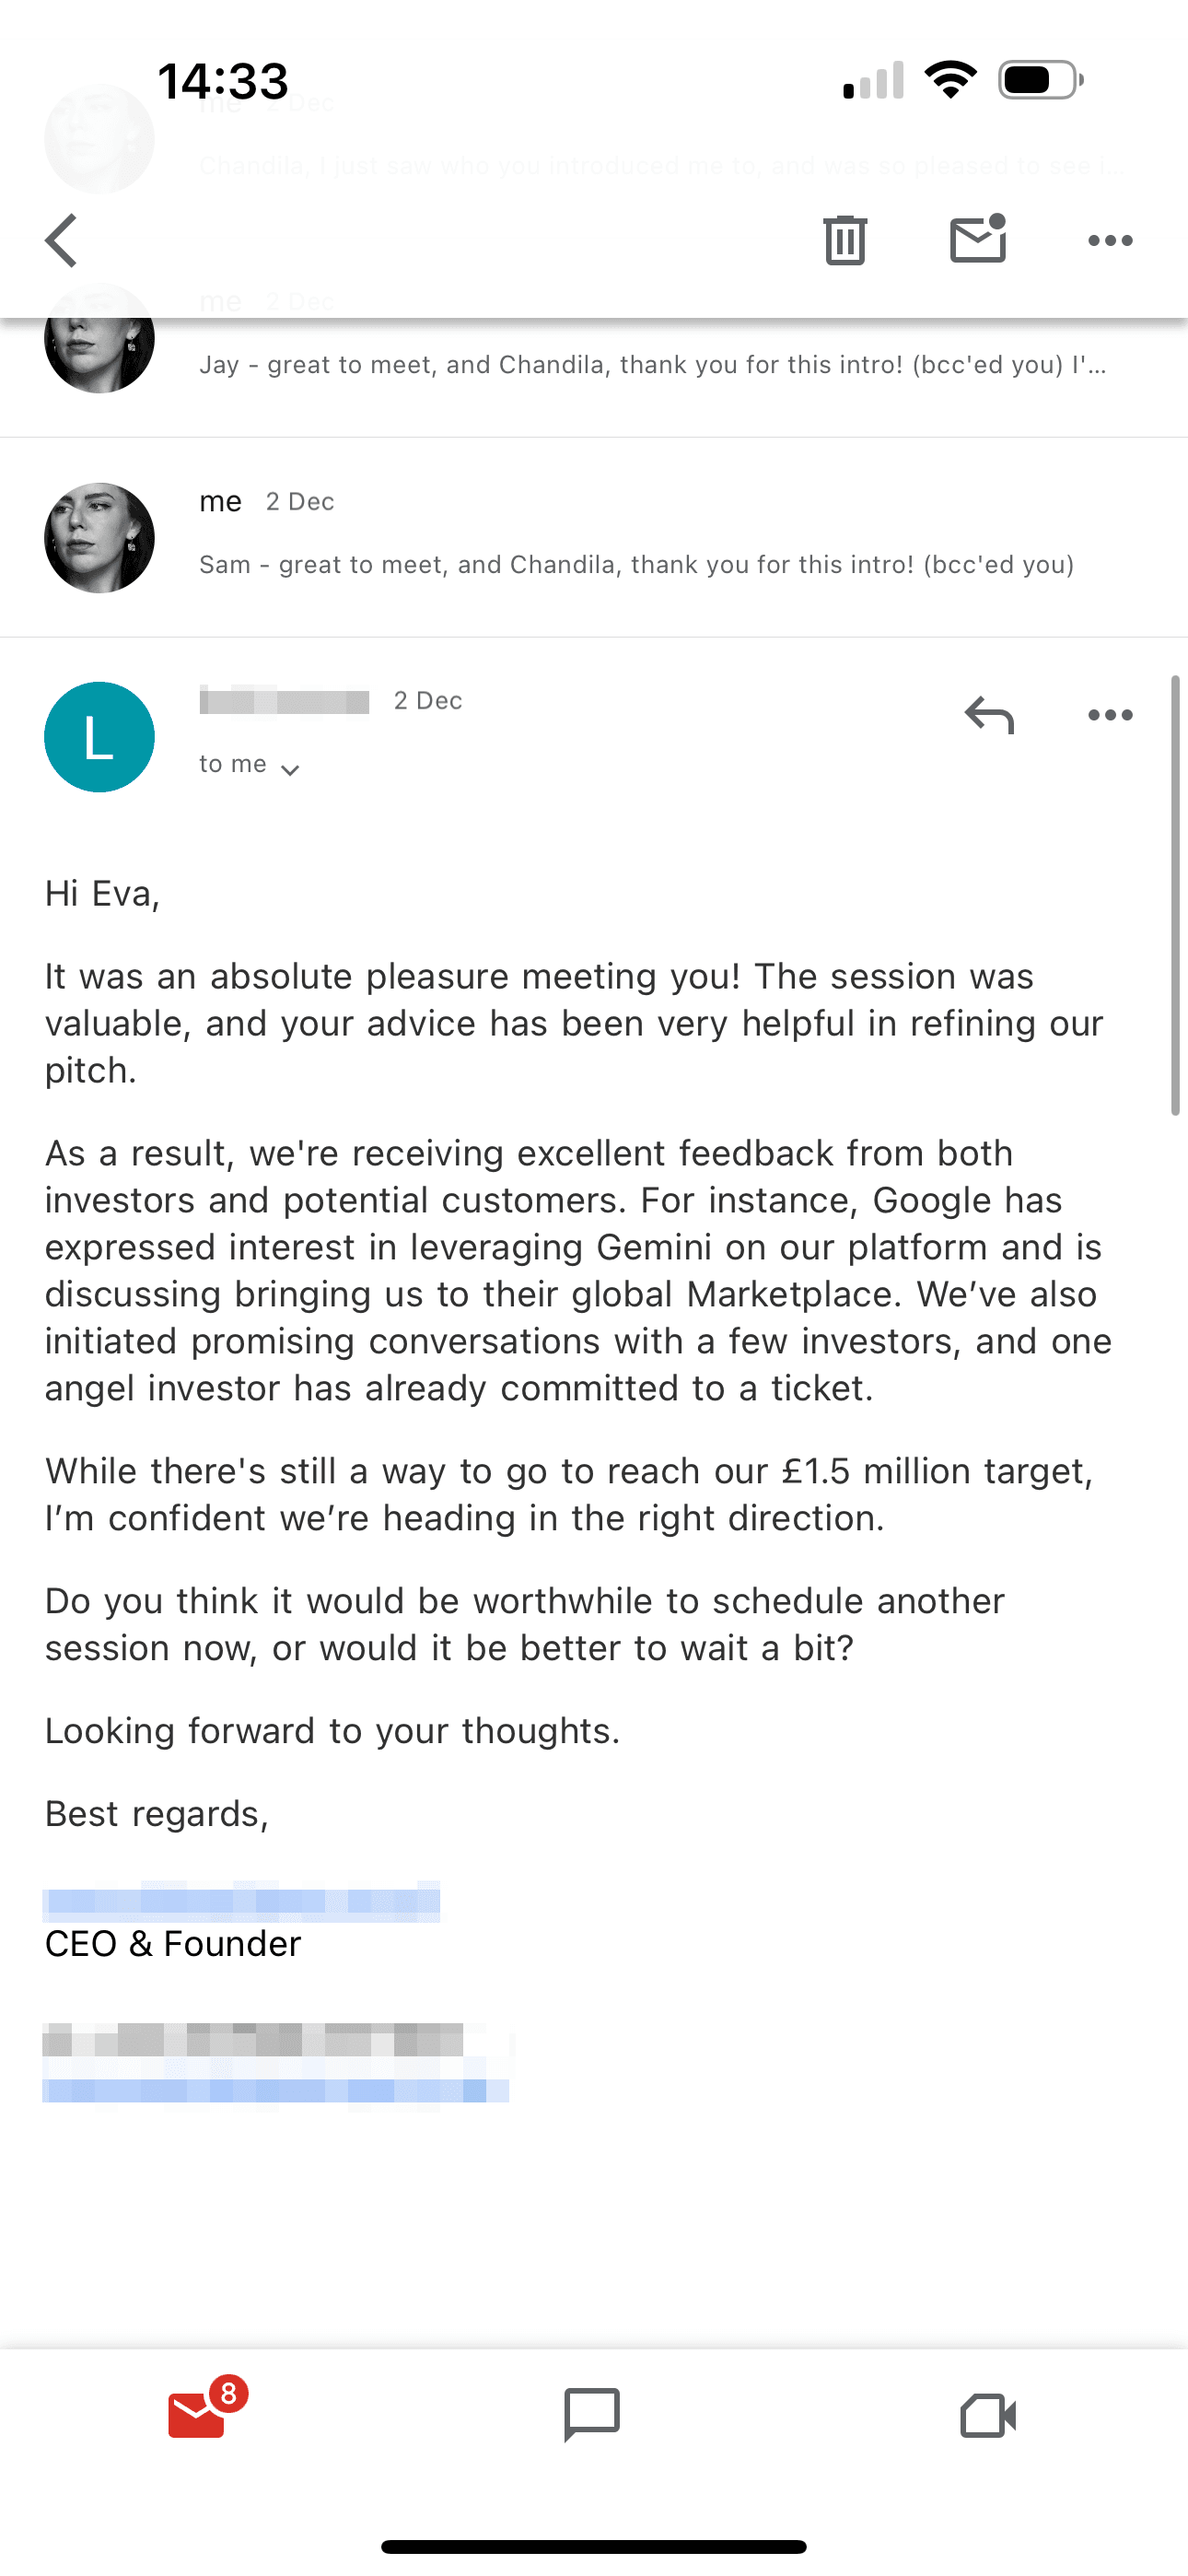
Task: Open the blurred link above 'CEO & Founder'
Action: pyautogui.click(x=241, y=1901)
